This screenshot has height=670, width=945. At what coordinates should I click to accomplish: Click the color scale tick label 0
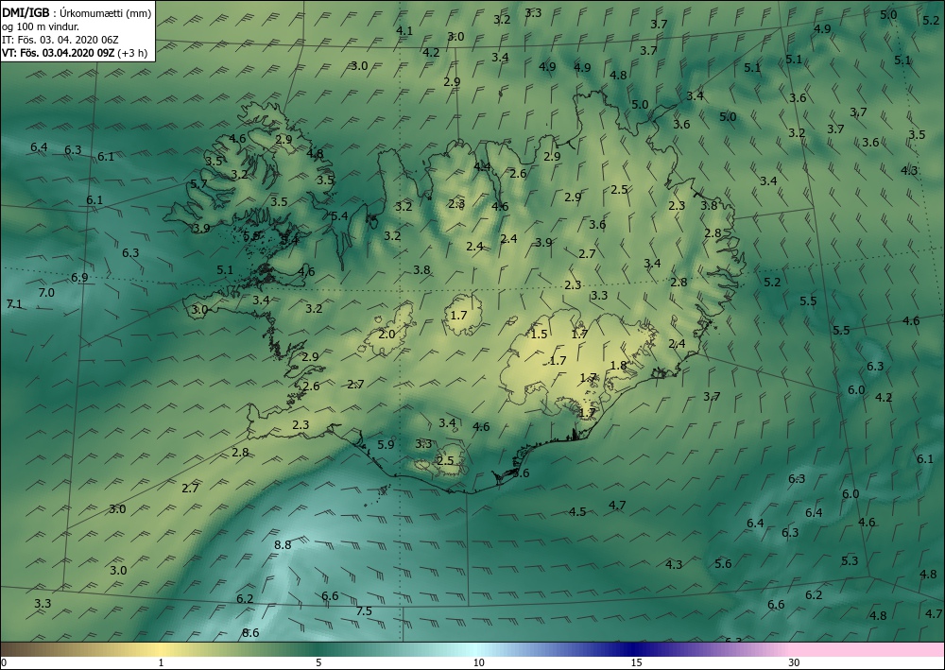pyautogui.click(x=5, y=662)
